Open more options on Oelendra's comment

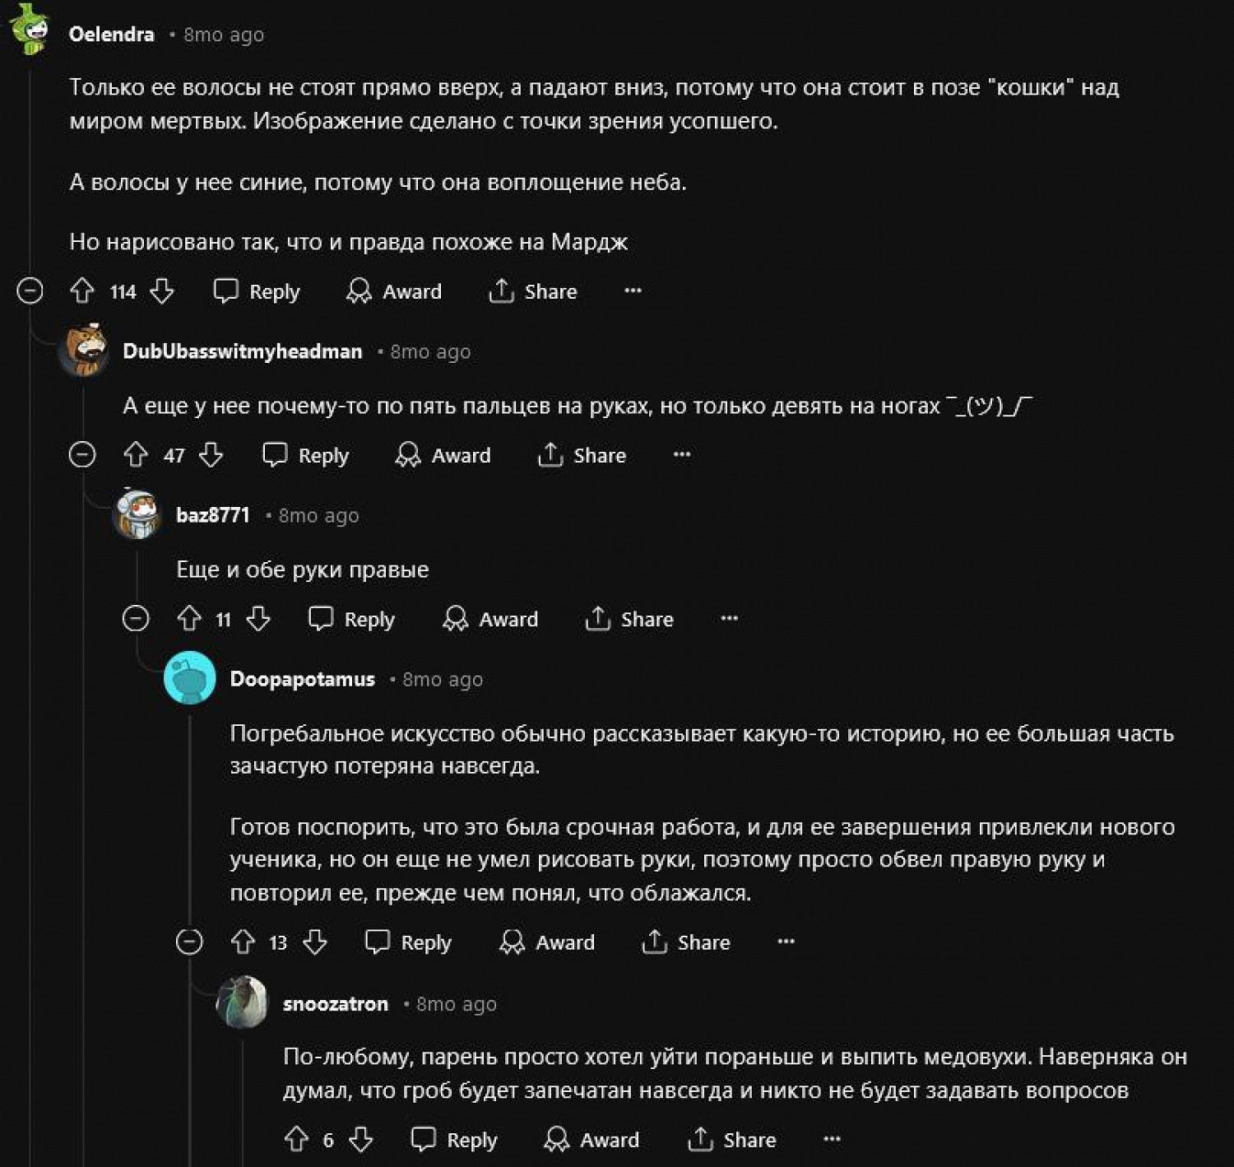click(x=633, y=291)
